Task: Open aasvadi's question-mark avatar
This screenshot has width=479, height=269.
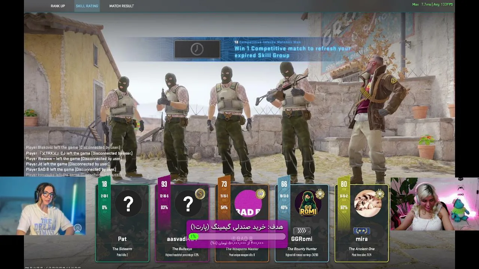Action: (188, 204)
